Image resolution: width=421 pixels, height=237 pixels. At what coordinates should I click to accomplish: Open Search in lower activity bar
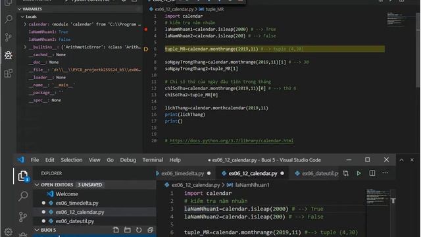point(23,196)
